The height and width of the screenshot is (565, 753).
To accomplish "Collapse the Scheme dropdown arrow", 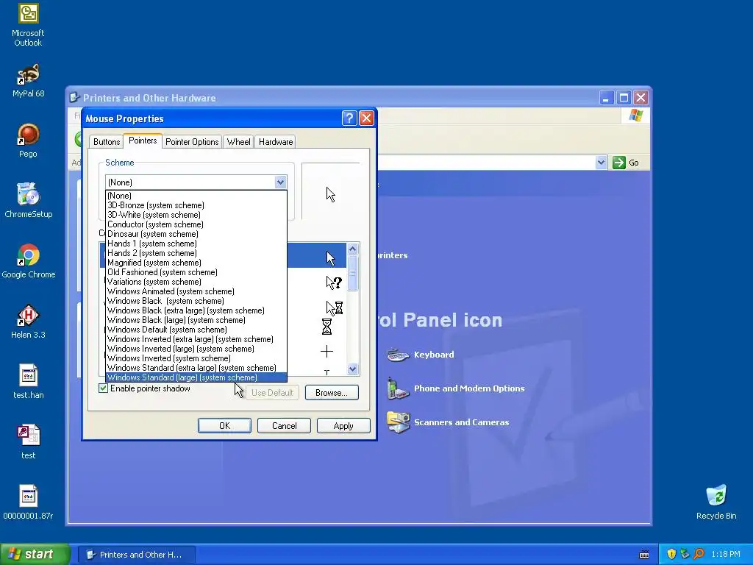I will click(280, 182).
